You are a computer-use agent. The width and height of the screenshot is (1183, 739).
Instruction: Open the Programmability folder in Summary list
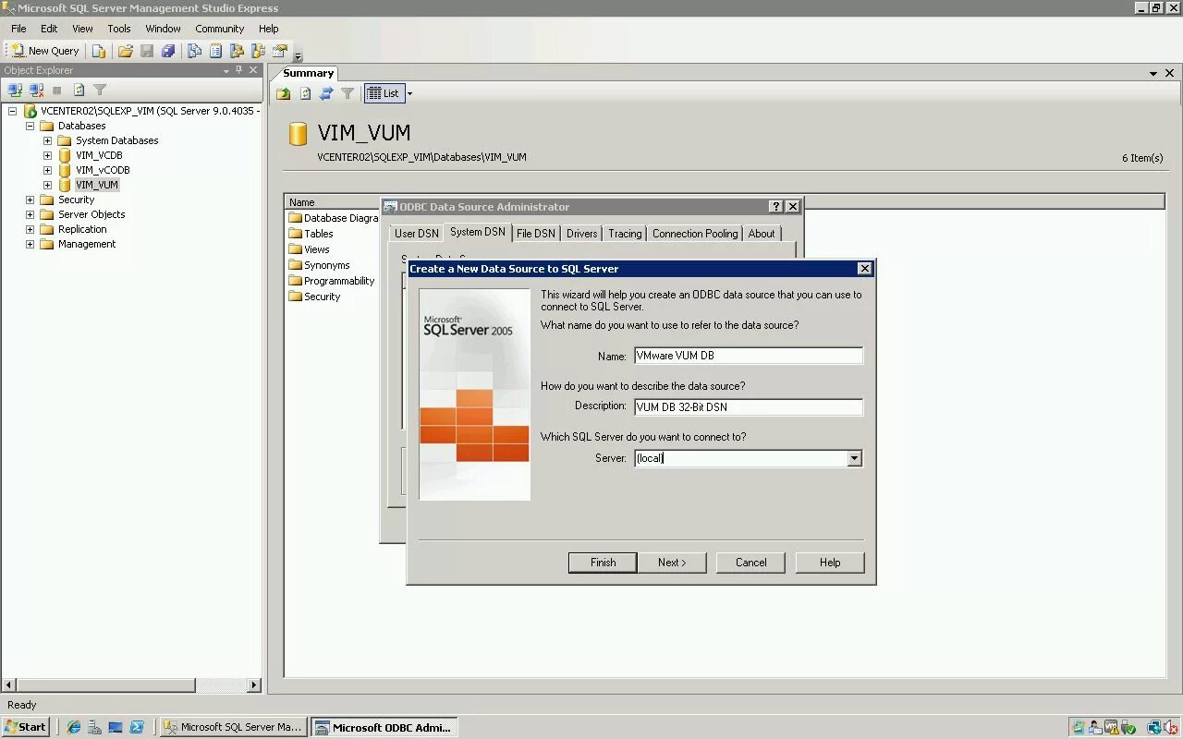(331, 281)
